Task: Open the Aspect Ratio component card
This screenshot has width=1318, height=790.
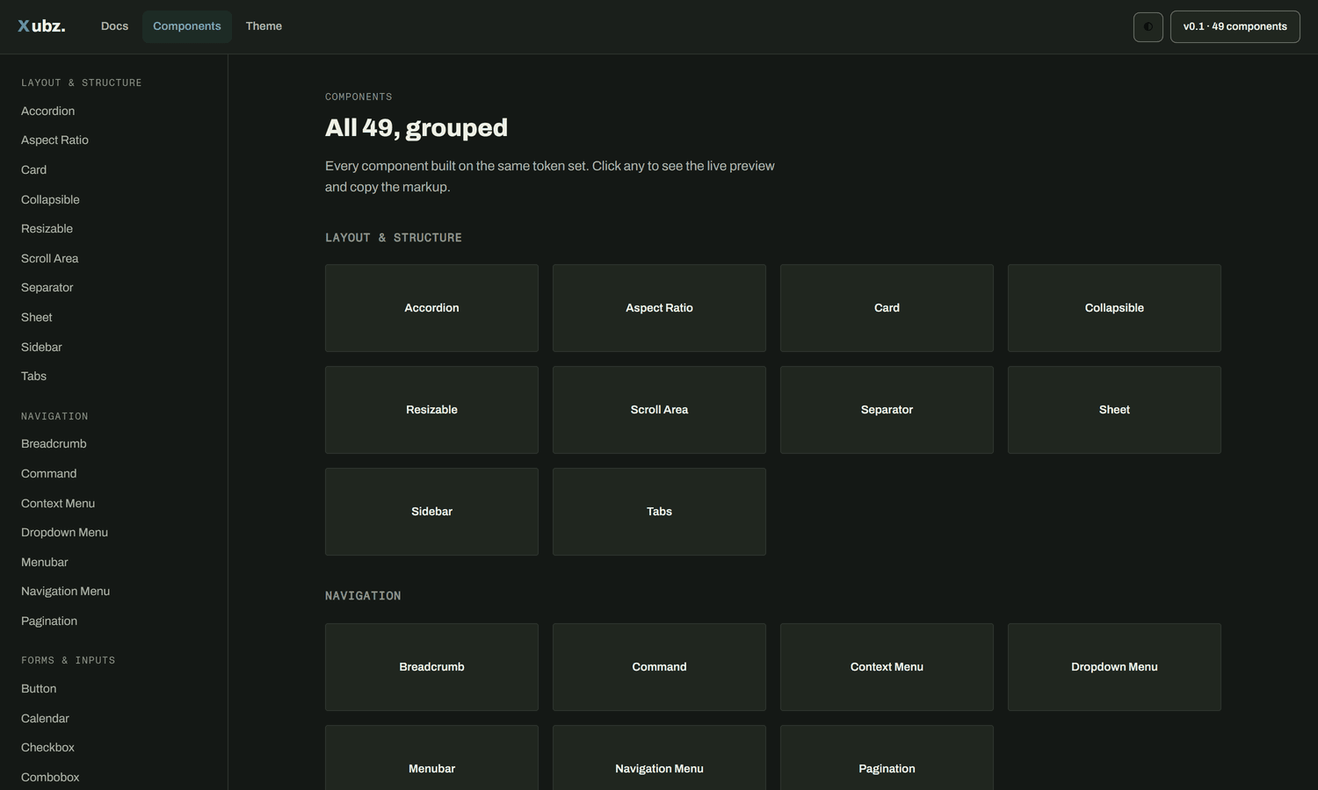Action: tap(659, 308)
